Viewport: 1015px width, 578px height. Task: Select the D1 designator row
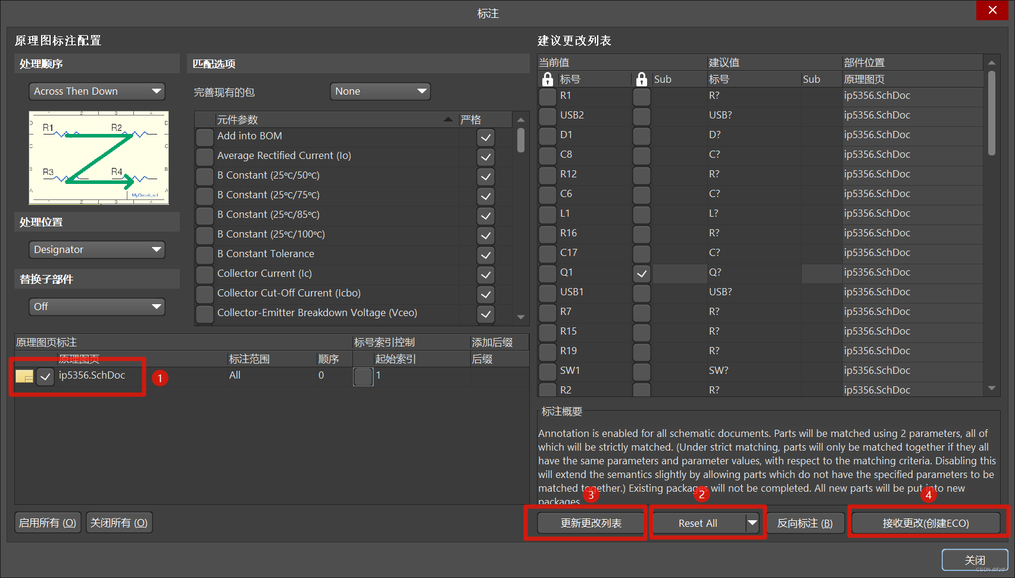coord(761,135)
